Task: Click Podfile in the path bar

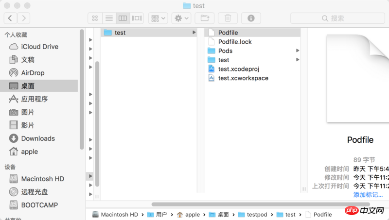Action: tap(318, 215)
